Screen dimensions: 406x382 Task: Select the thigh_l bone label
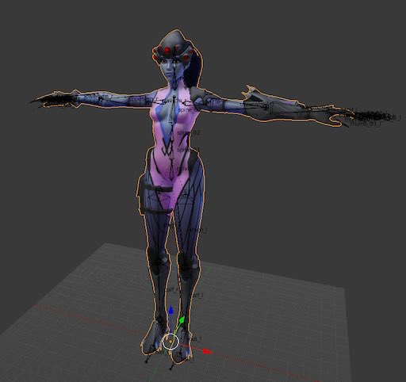(x=198, y=231)
